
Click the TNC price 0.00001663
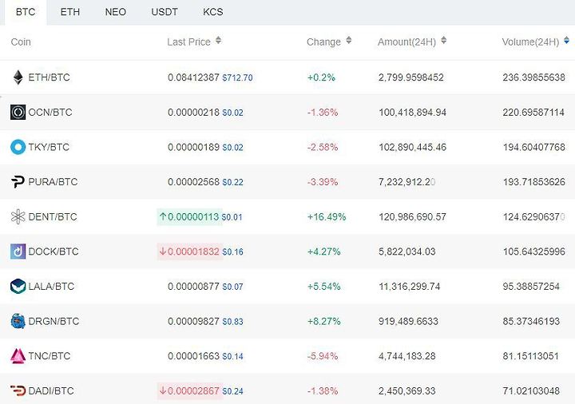coord(193,356)
